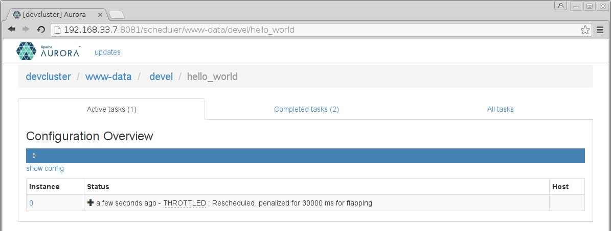Click the browser forward arrow
The image size is (611, 231).
point(26,30)
